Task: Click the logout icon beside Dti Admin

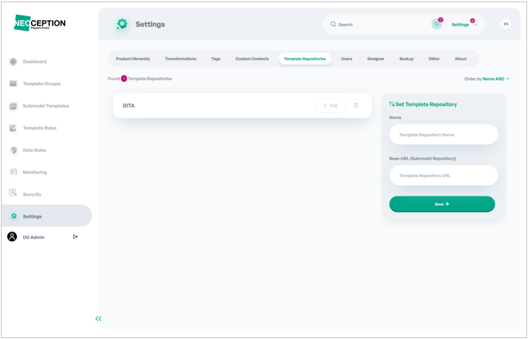Action: (x=75, y=237)
